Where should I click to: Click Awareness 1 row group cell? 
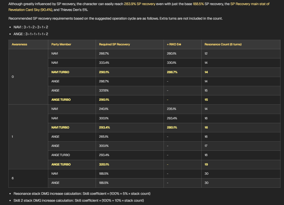click(28, 137)
